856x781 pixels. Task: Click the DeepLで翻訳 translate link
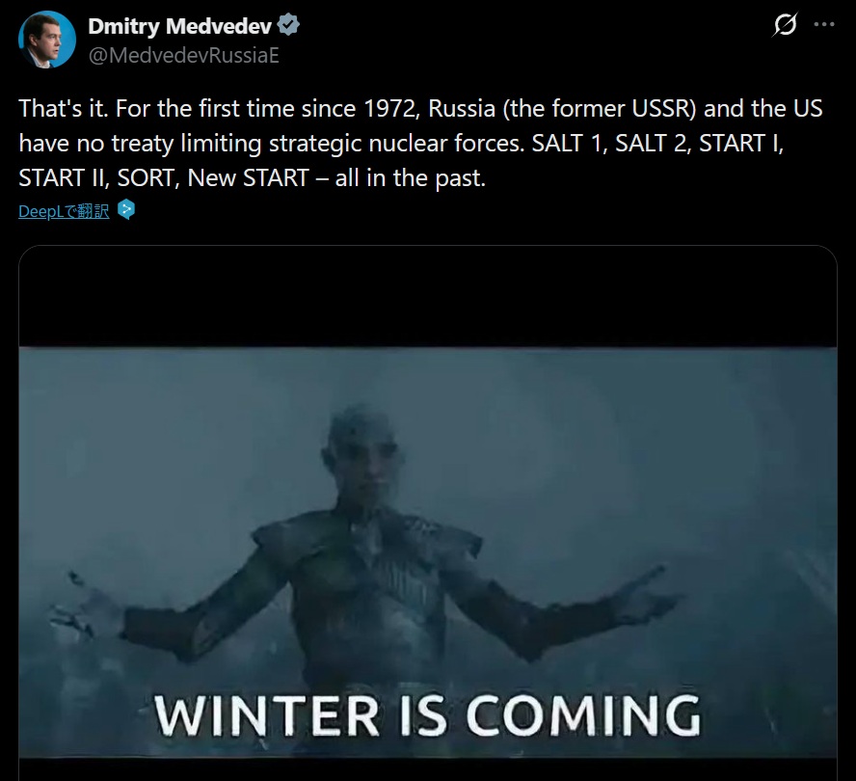(64, 211)
